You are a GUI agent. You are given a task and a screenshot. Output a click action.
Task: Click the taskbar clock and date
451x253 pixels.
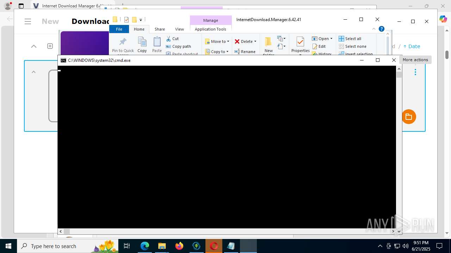421,246
